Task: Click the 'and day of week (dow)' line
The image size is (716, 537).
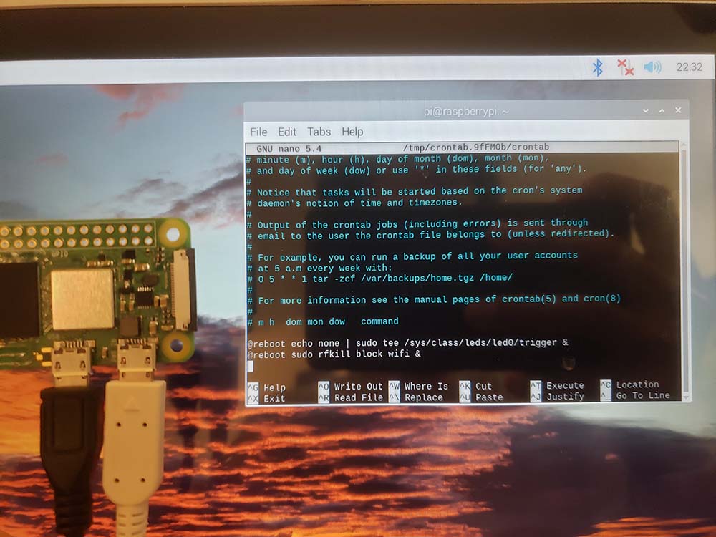Action: pos(415,170)
